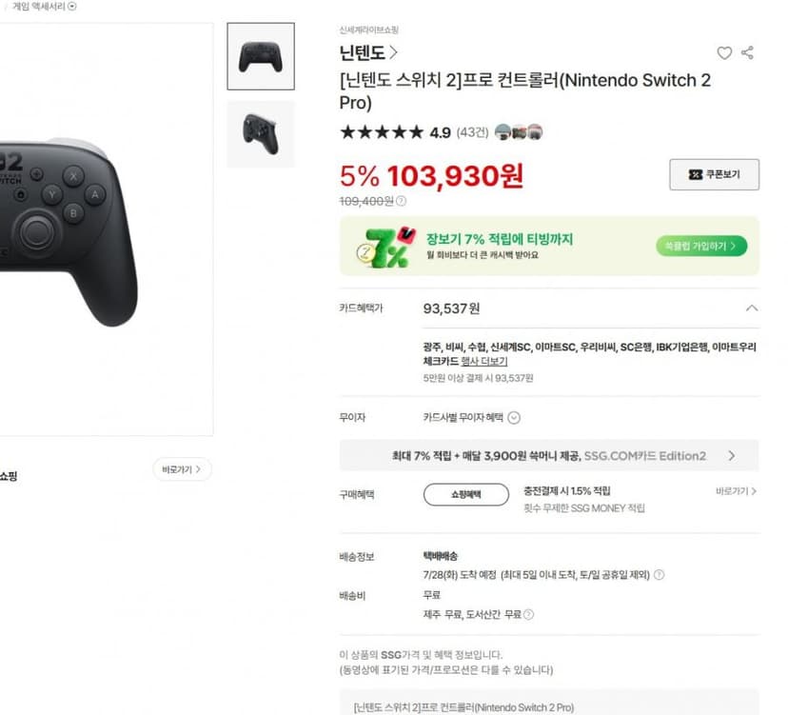Image resolution: width=788 pixels, height=715 pixels.
Task: Open shipping fee help icon next to 도서산간 무료
Action: tap(528, 614)
